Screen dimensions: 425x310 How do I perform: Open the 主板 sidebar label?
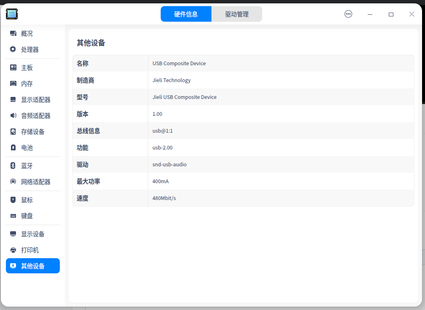27,68
